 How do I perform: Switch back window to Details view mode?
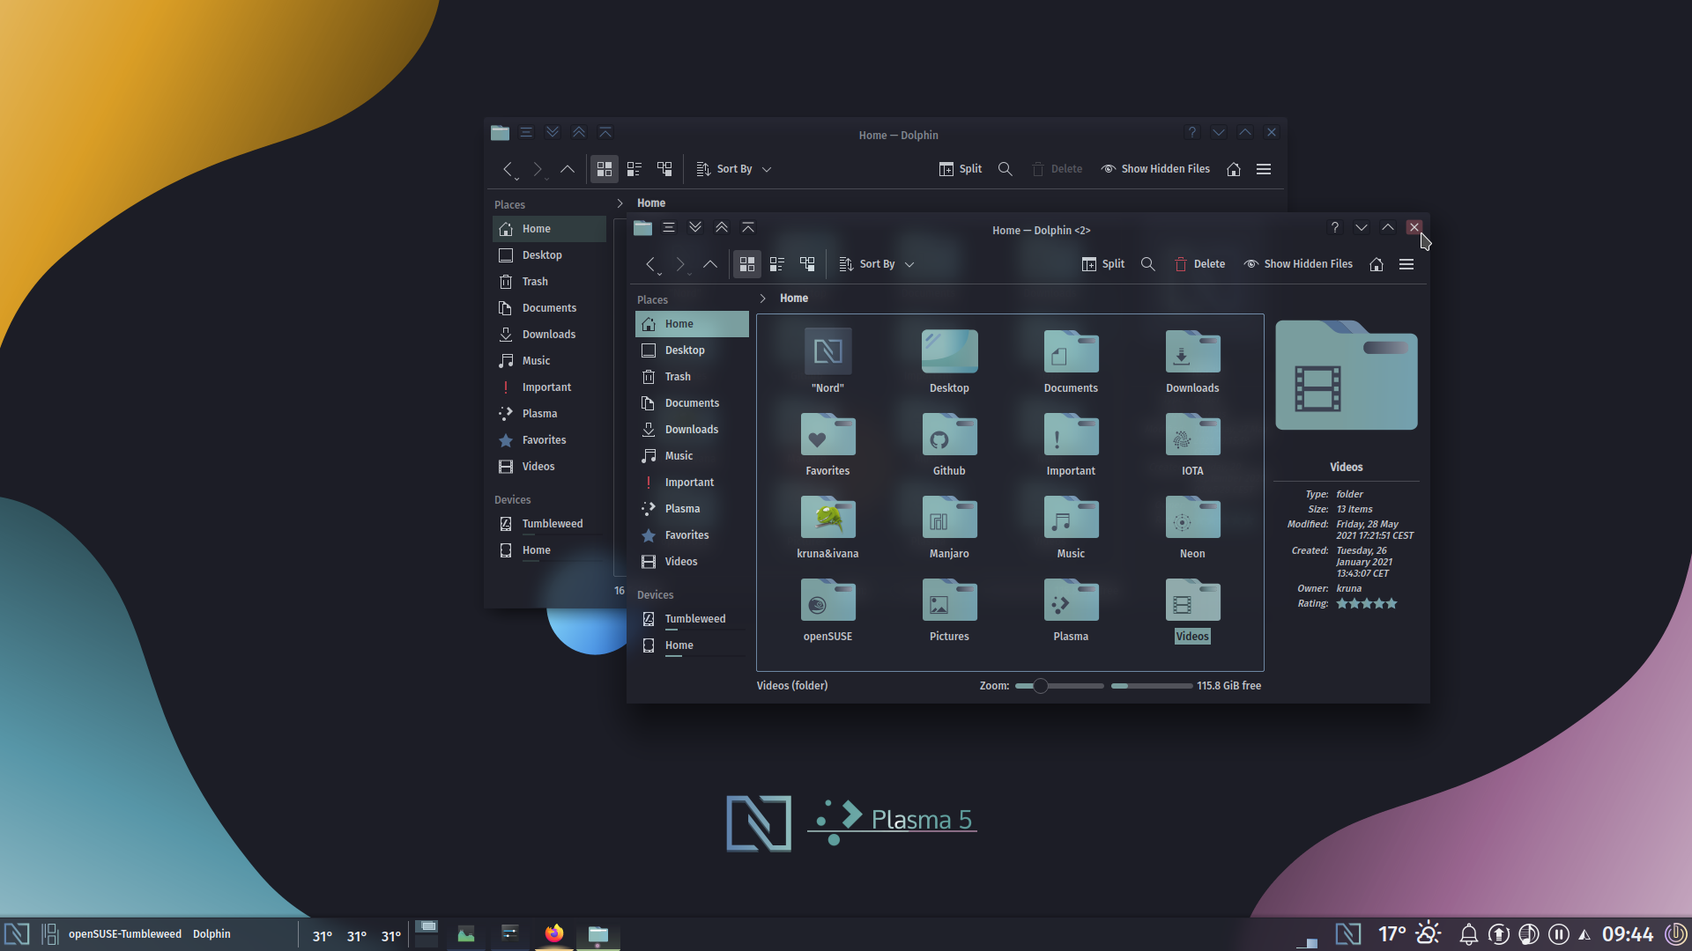(x=664, y=169)
